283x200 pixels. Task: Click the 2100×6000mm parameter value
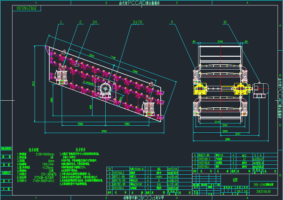45,154
